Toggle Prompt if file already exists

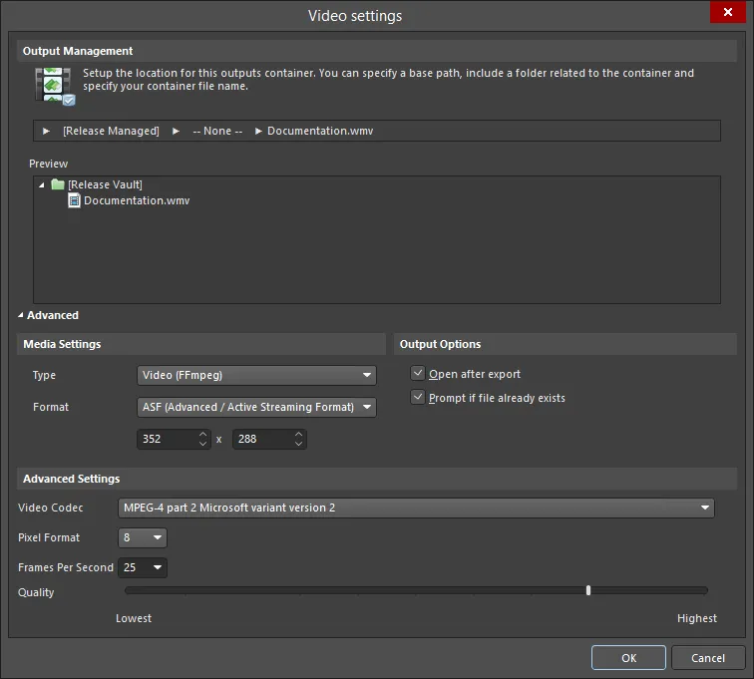click(418, 398)
